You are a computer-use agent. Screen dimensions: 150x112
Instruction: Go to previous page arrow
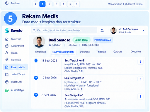coord(35,4)
